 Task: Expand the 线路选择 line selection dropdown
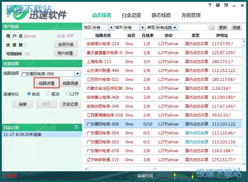click(x=77, y=73)
